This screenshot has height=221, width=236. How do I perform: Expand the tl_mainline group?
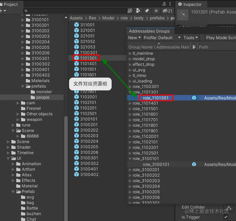tap(130, 53)
